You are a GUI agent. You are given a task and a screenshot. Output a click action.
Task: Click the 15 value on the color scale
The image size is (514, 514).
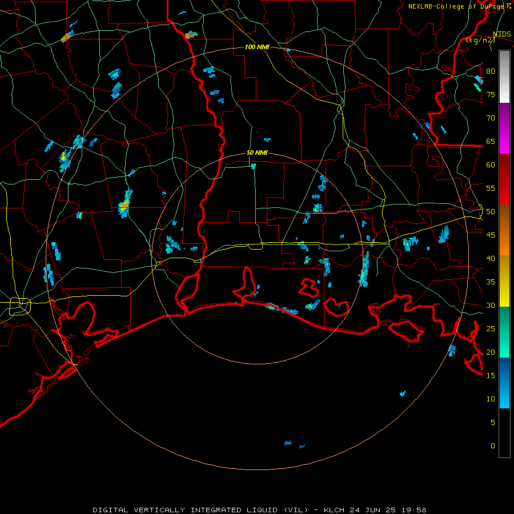point(491,376)
